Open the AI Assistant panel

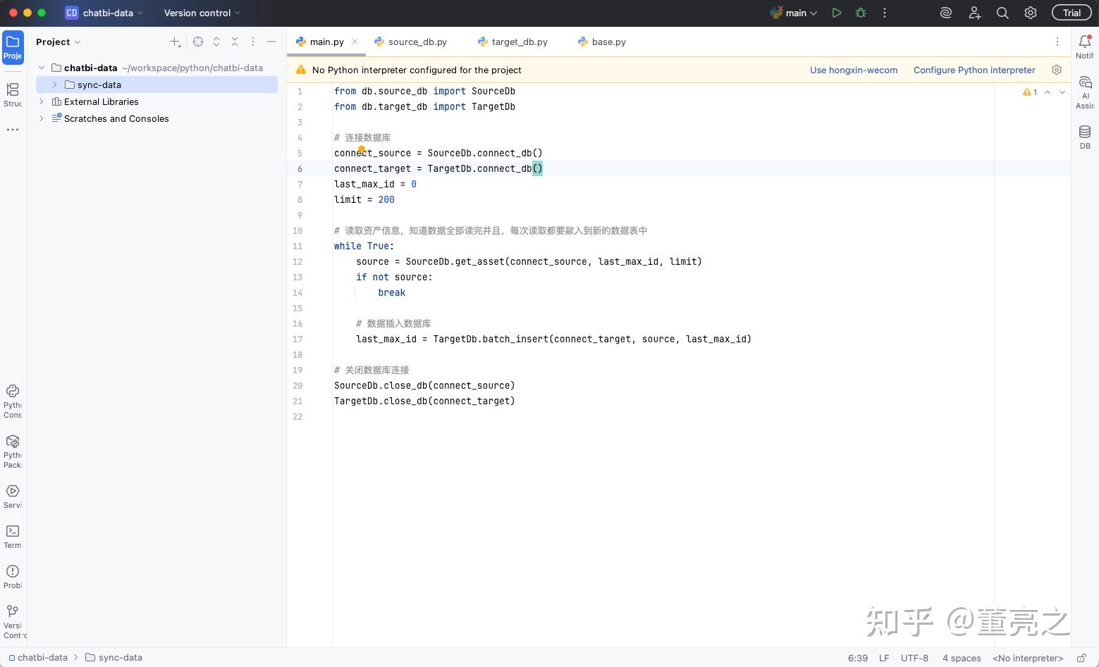(1085, 92)
